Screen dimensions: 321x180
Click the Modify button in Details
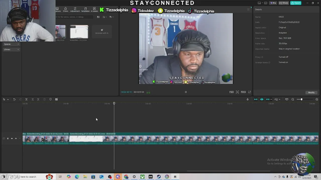click(x=311, y=92)
